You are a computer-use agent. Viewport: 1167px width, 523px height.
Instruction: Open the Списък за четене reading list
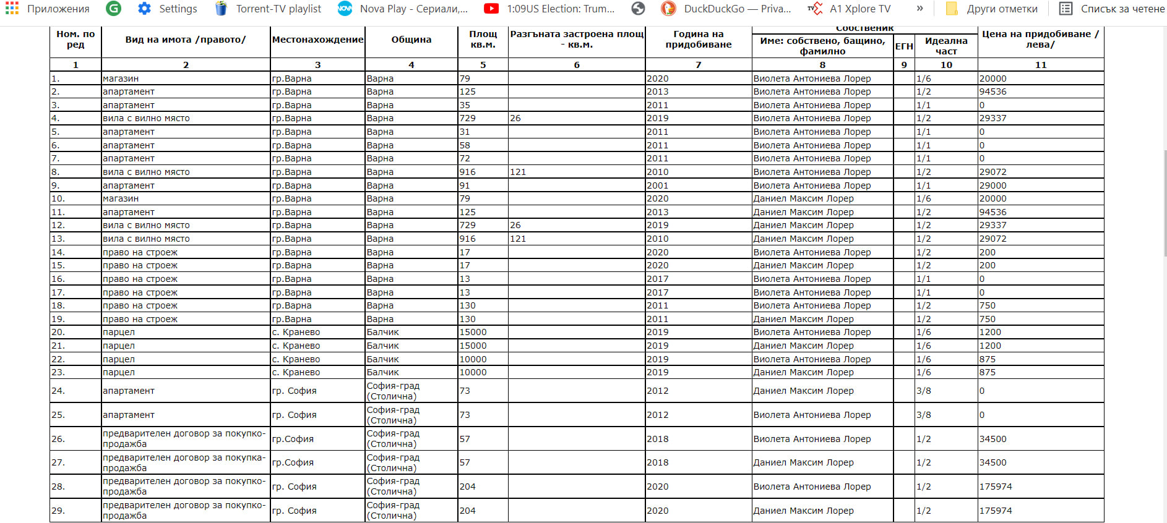(x=1112, y=9)
